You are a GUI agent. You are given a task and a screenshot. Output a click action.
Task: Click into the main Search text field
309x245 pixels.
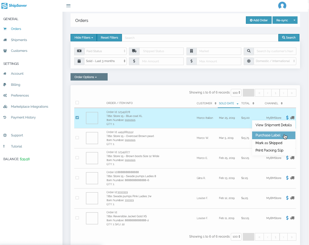200,38
